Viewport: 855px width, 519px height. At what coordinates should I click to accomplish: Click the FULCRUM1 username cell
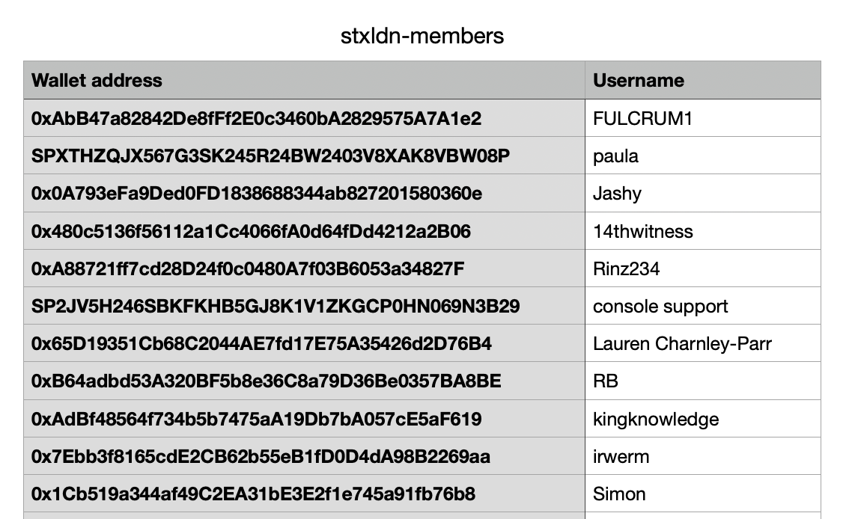(642, 119)
